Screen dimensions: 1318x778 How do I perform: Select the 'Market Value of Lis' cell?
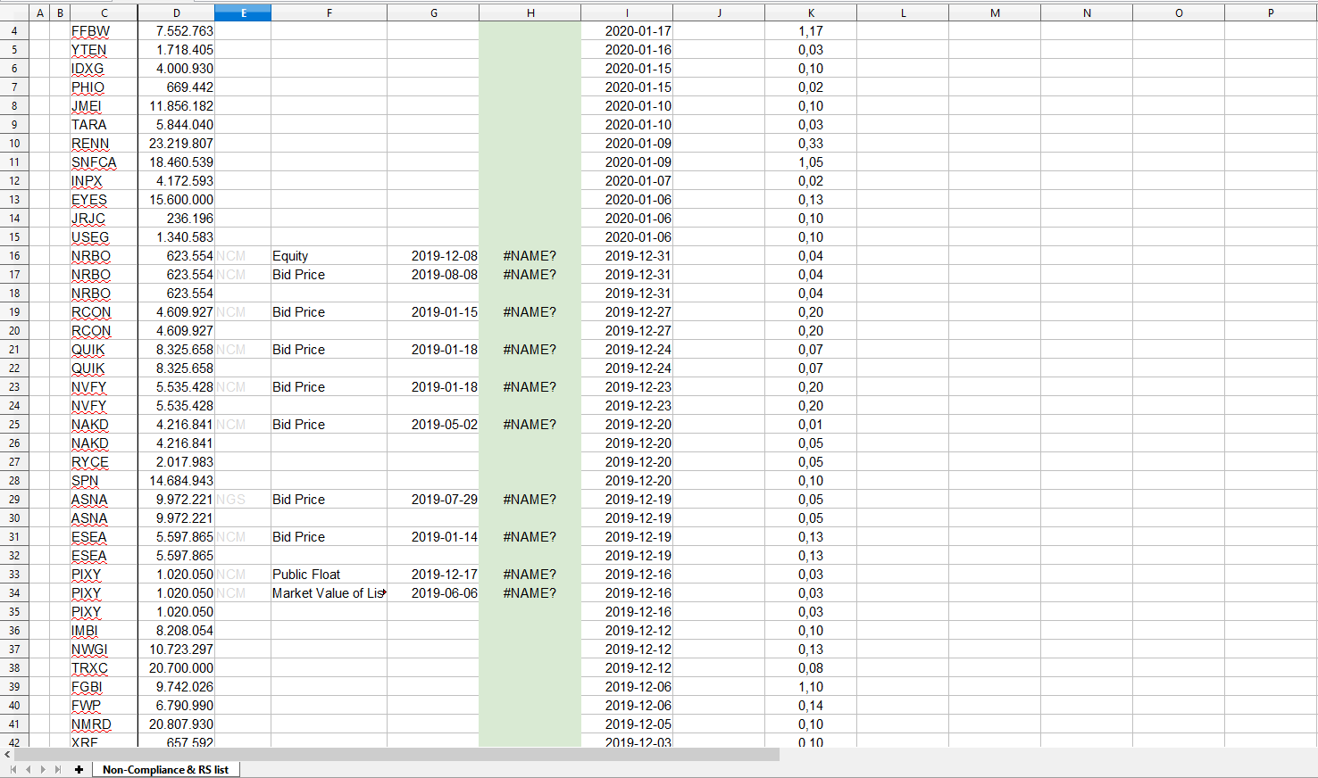point(328,593)
